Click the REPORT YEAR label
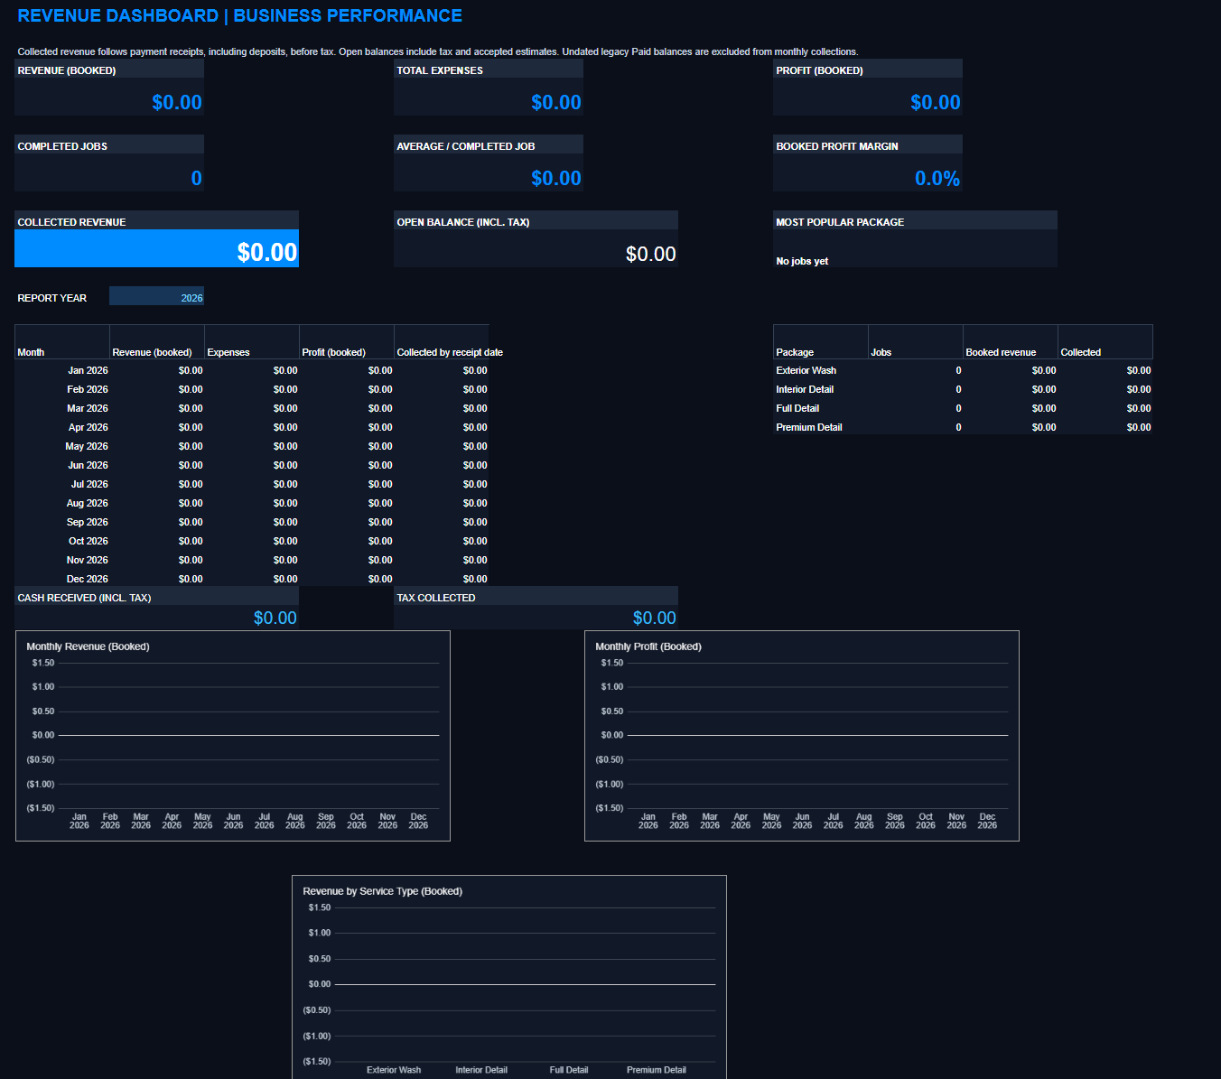Viewport: 1221px width, 1079px height. pos(52,298)
